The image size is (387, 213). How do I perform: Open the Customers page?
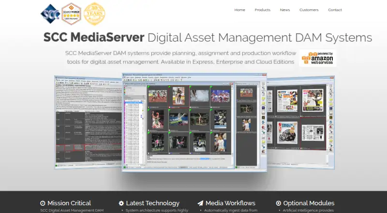pyautogui.click(x=309, y=10)
